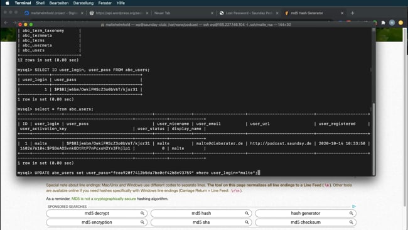Click the '2020-10-14 10:33:50' registered value

[342, 143]
